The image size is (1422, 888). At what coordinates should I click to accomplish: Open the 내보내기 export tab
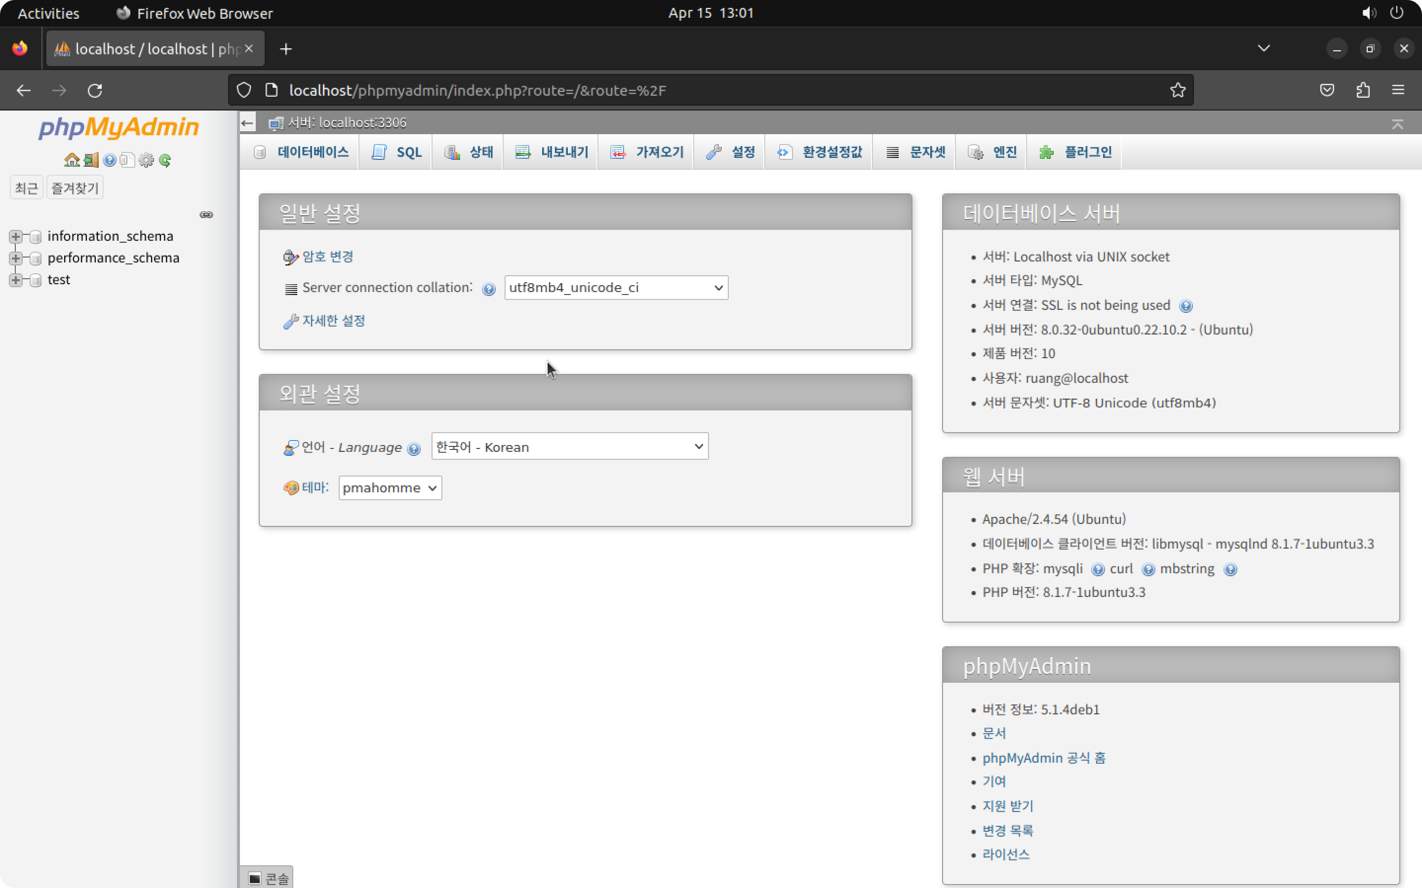tap(551, 152)
